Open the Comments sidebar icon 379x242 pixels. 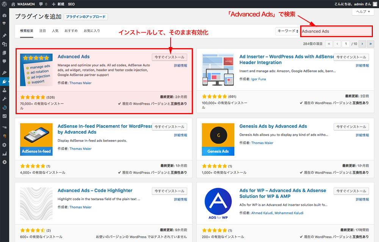tap(4, 61)
